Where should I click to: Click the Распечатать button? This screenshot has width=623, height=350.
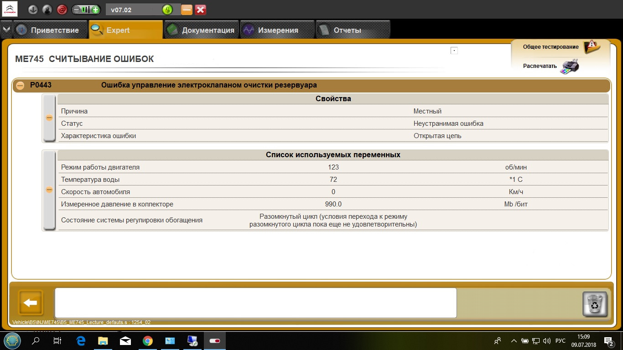[x=540, y=66]
